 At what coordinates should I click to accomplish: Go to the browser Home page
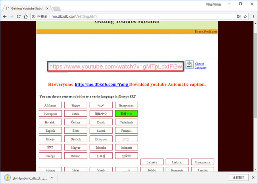[26, 16]
